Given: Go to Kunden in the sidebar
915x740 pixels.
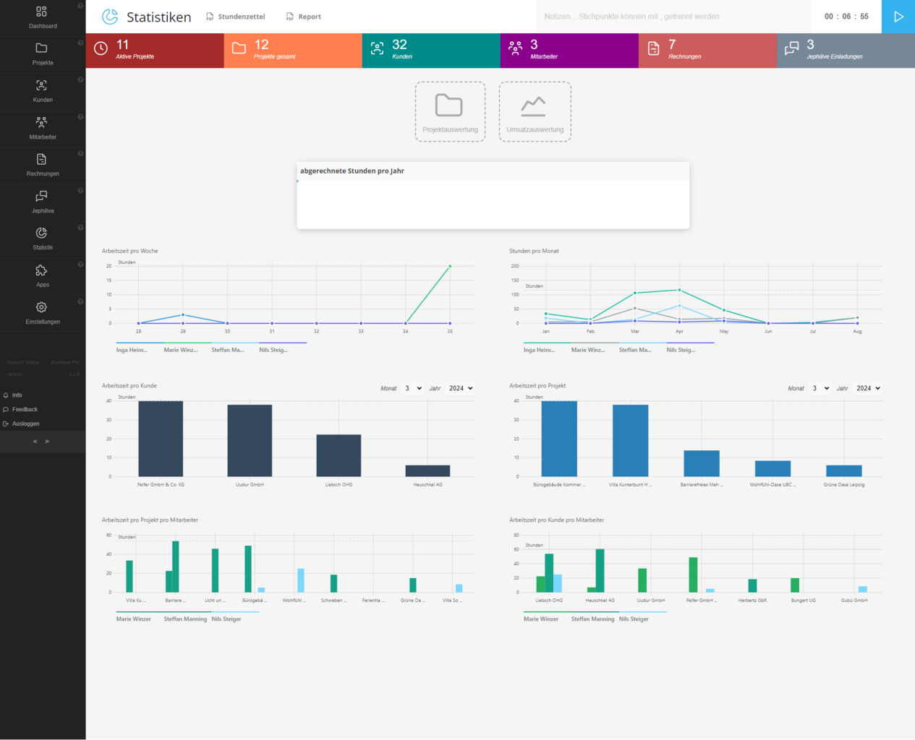Looking at the screenshot, I should pyautogui.click(x=42, y=86).
